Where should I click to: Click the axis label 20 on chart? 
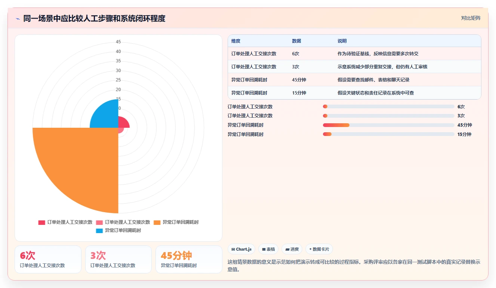(118, 90)
